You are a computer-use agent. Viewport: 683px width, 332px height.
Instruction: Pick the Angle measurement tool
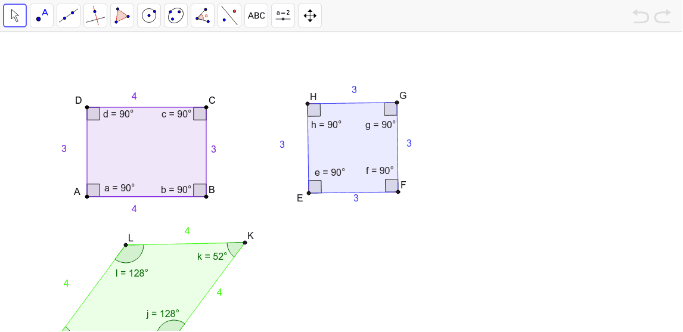point(203,15)
